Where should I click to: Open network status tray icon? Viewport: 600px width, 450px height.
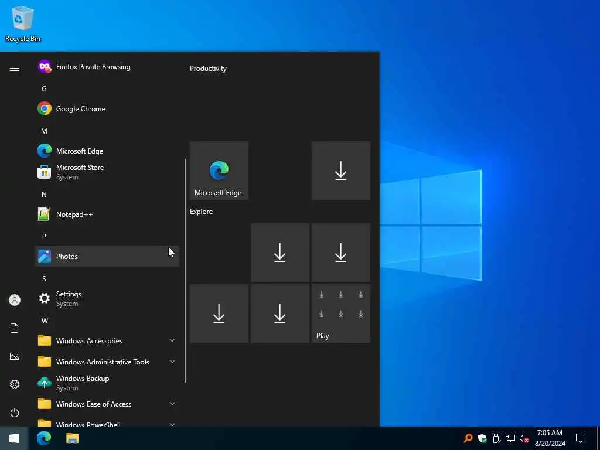[x=510, y=438]
